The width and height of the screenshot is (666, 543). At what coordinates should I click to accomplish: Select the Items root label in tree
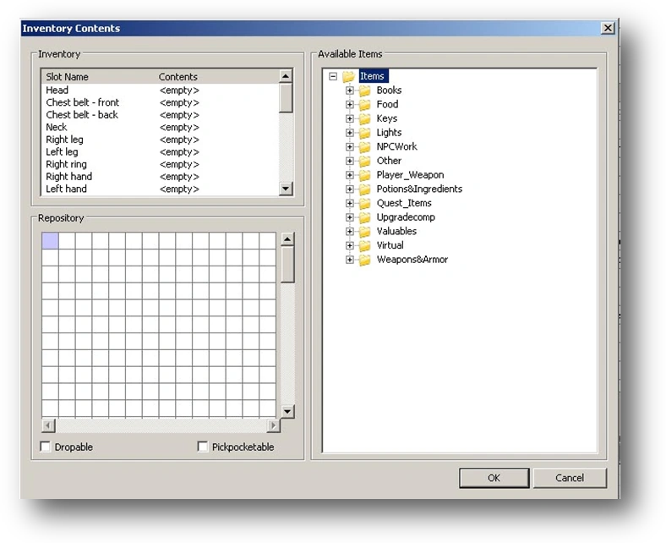tap(372, 76)
